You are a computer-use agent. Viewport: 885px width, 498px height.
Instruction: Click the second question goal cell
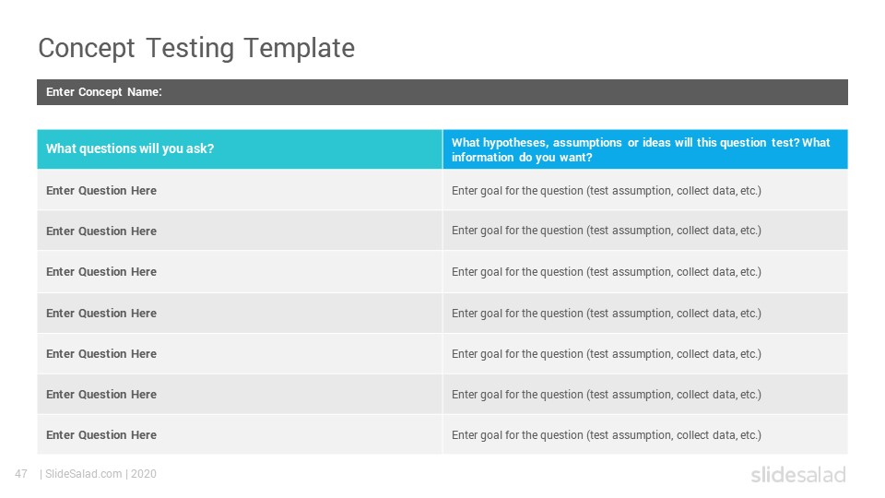(x=645, y=231)
